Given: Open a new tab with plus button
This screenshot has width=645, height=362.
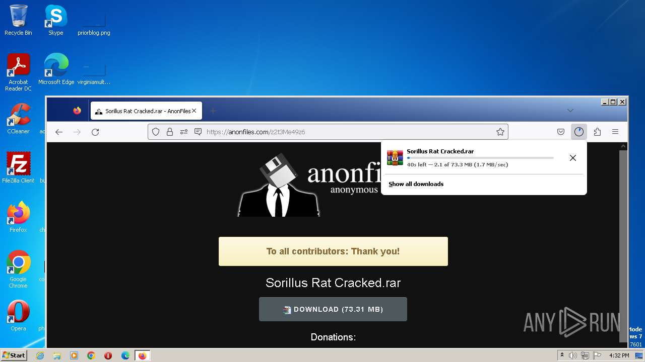Looking at the screenshot, I should (x=213, y=111).
